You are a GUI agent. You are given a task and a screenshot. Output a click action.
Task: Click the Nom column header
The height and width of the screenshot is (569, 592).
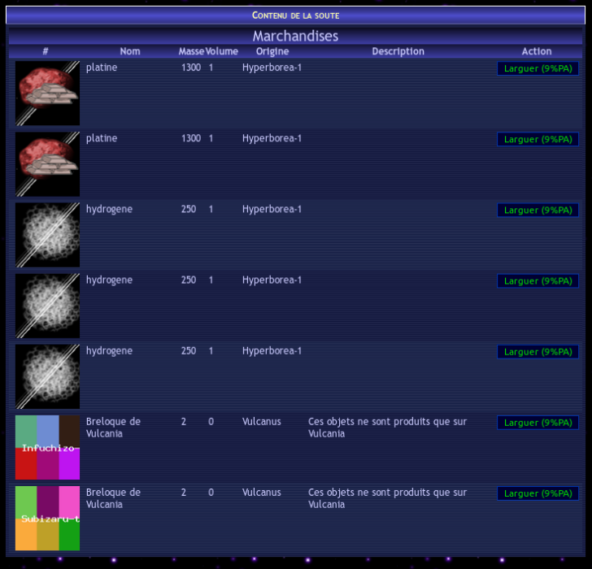click(130, 51)
